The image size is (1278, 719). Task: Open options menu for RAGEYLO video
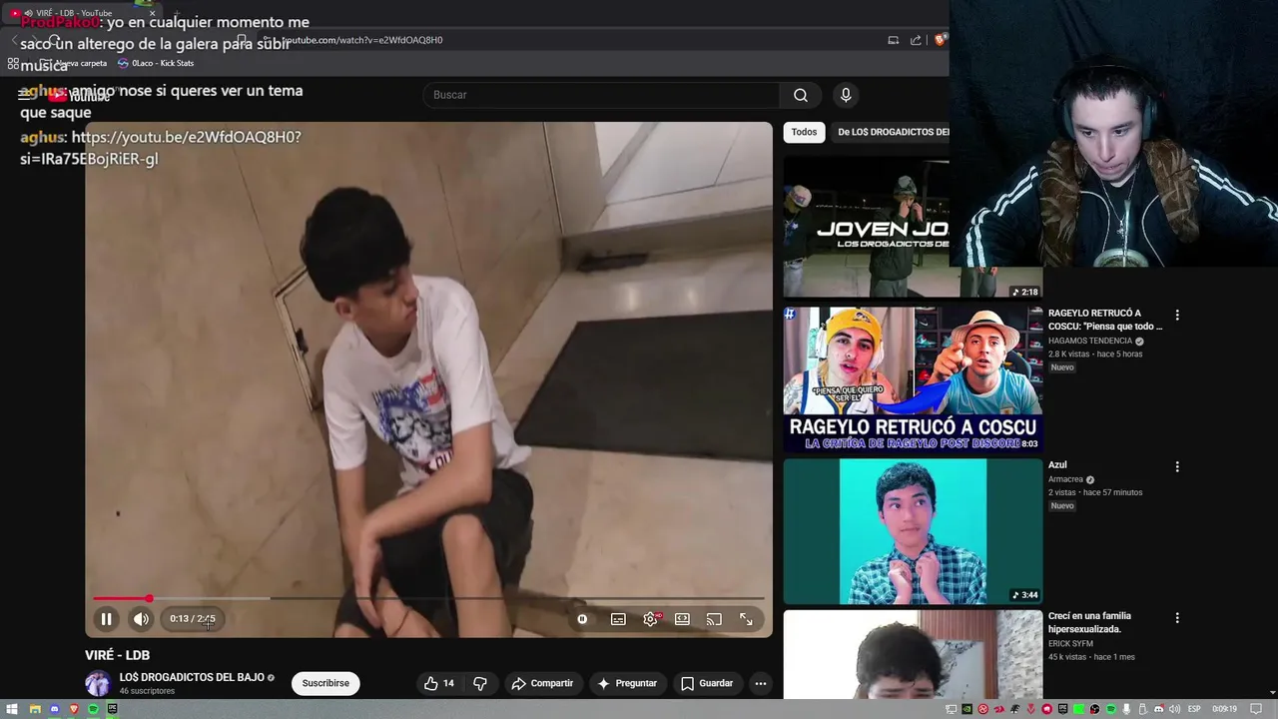1177,315
